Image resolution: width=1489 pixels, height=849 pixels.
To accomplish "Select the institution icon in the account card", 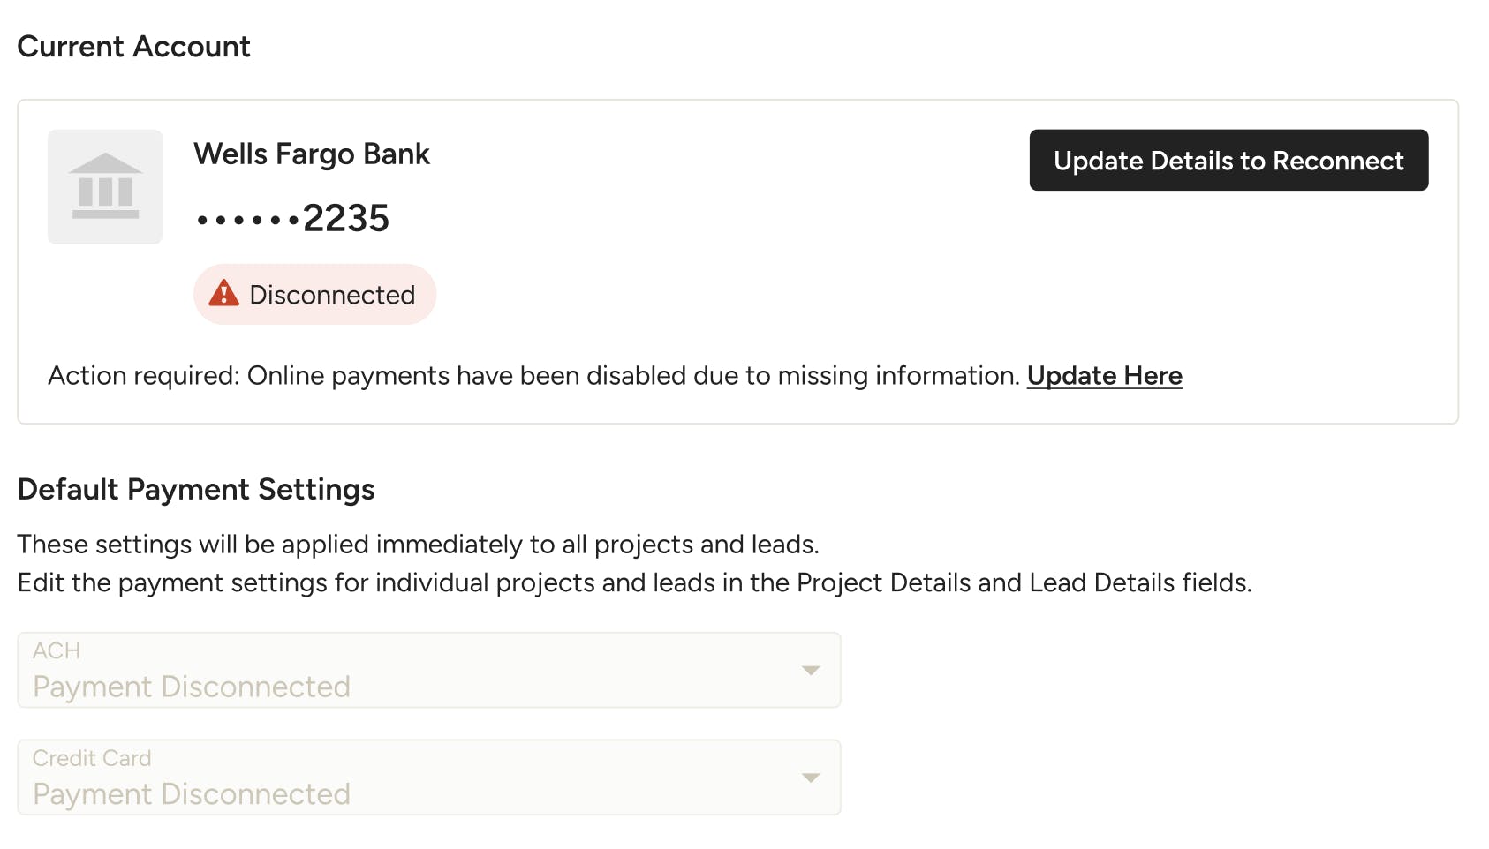I will [104, 185].
